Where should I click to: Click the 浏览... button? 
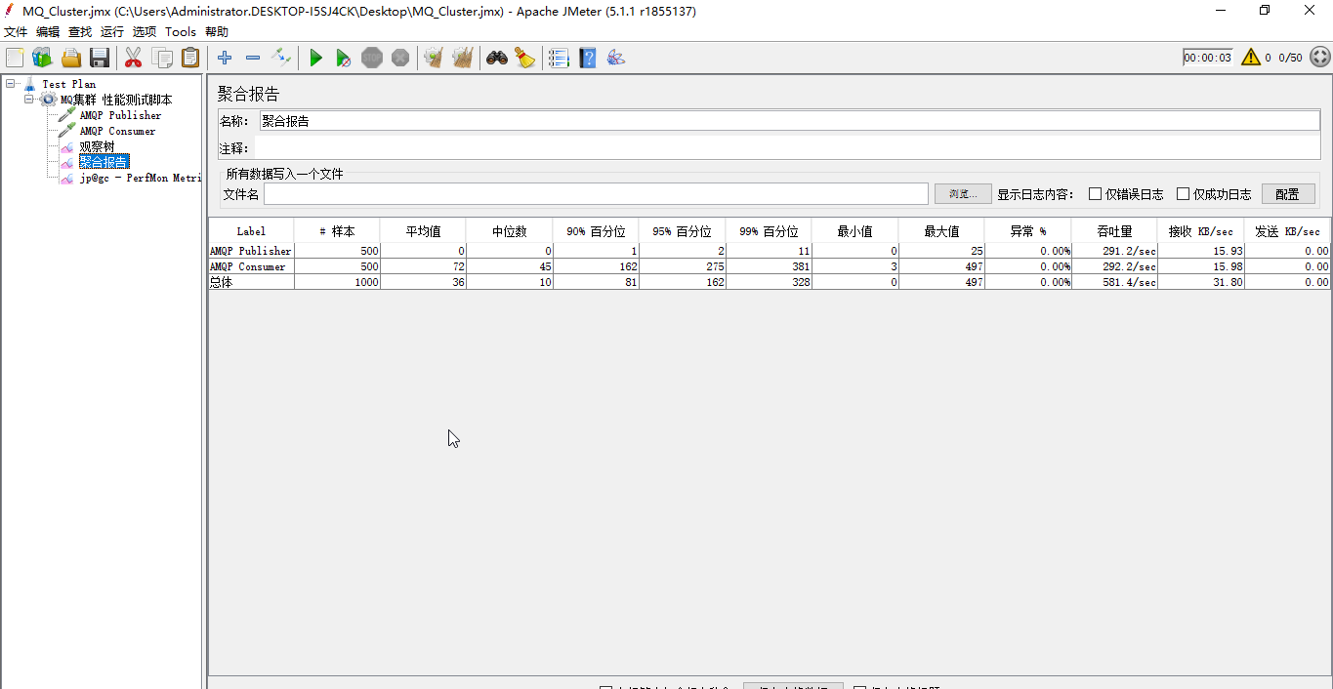pyautogui.click(x=963, y=193)
